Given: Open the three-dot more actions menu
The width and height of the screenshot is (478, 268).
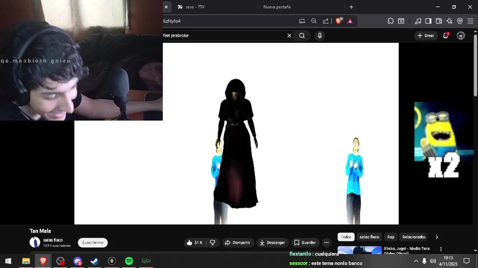Looking at the screenshot, I should pos(326,243).
